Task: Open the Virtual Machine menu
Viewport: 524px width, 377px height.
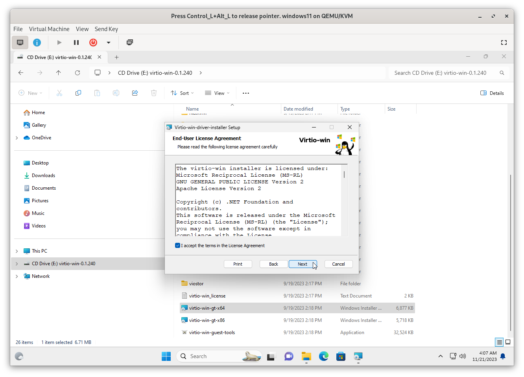Action: click(x=49, y=29)
